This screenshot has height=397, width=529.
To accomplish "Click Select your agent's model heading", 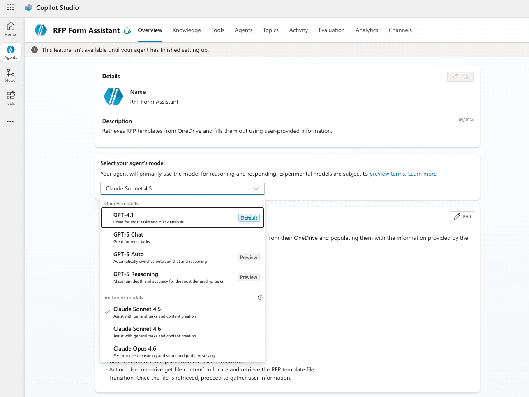I will [133, 163].
